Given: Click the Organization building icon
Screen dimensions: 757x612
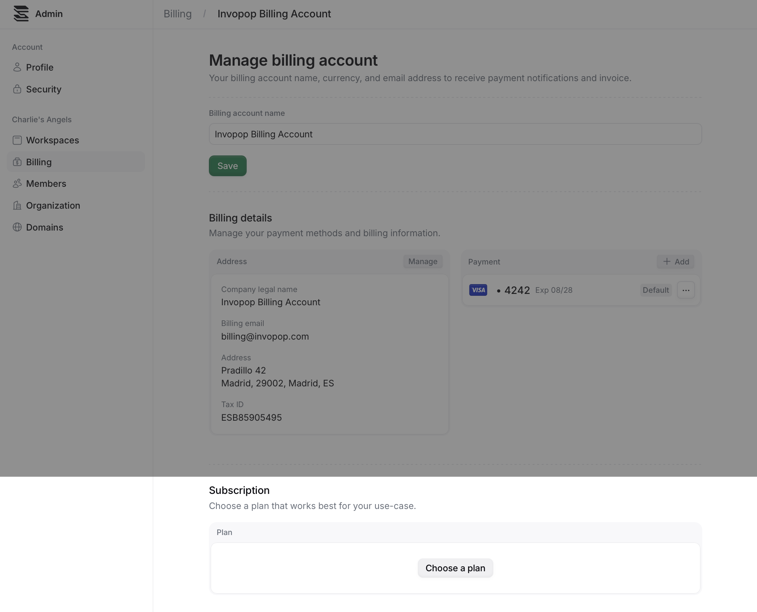Looking at the screenshot, I should pos(17,205).
